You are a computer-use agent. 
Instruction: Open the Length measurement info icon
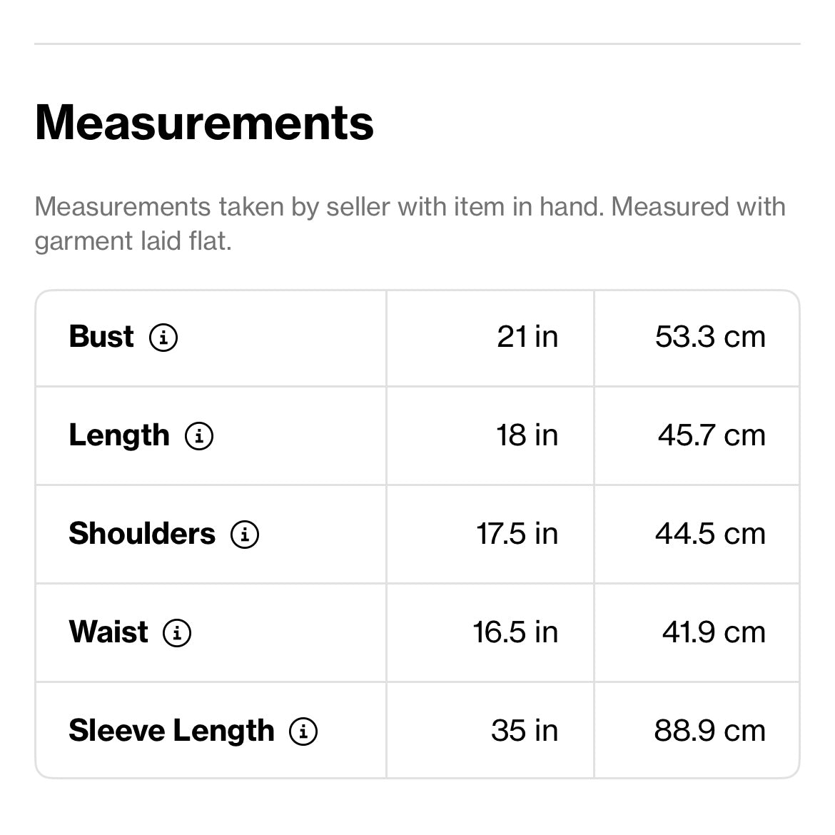199,435
